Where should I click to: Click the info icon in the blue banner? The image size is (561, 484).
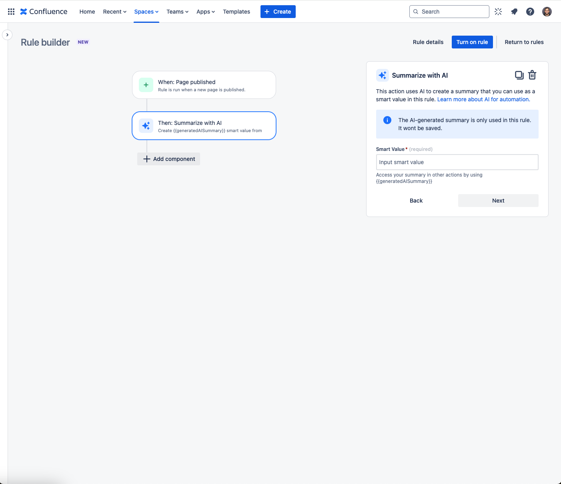click(387, 120)
